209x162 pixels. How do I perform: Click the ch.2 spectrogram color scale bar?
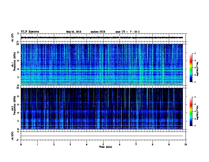point(191,111)
